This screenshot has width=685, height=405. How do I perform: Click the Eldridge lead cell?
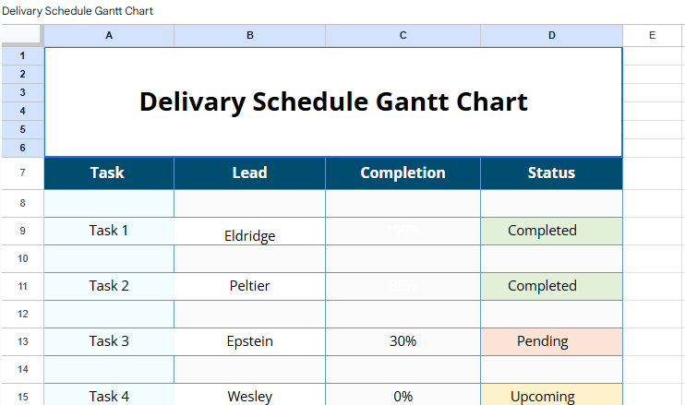pyautogui.click(x=249, y=234)
